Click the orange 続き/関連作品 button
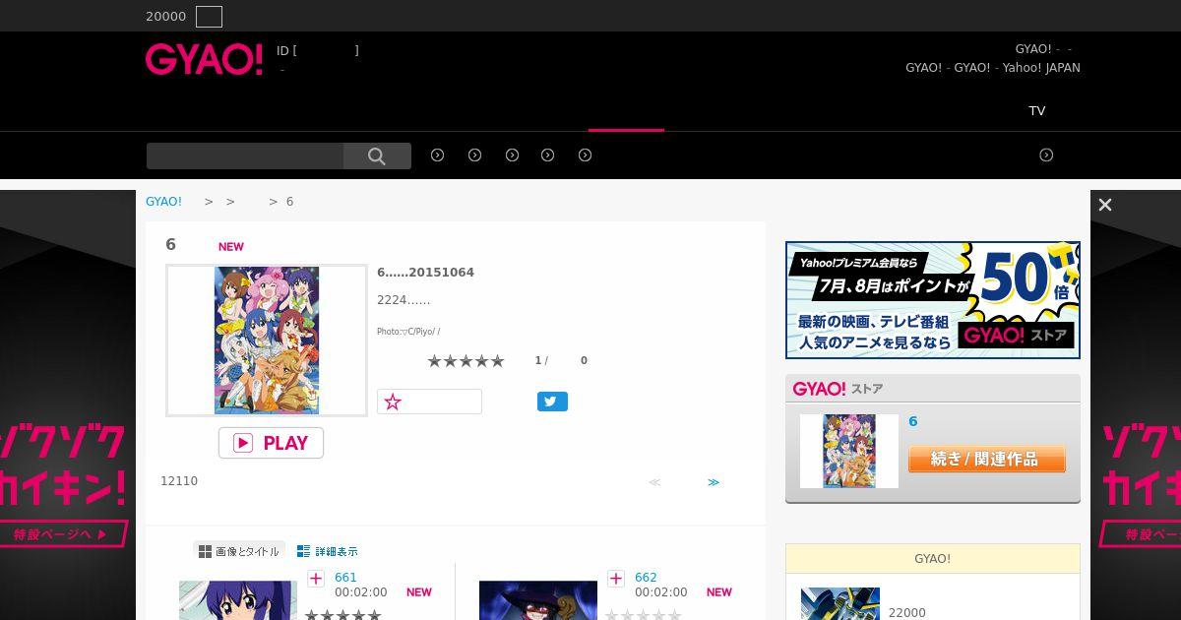 pos(986,460)
